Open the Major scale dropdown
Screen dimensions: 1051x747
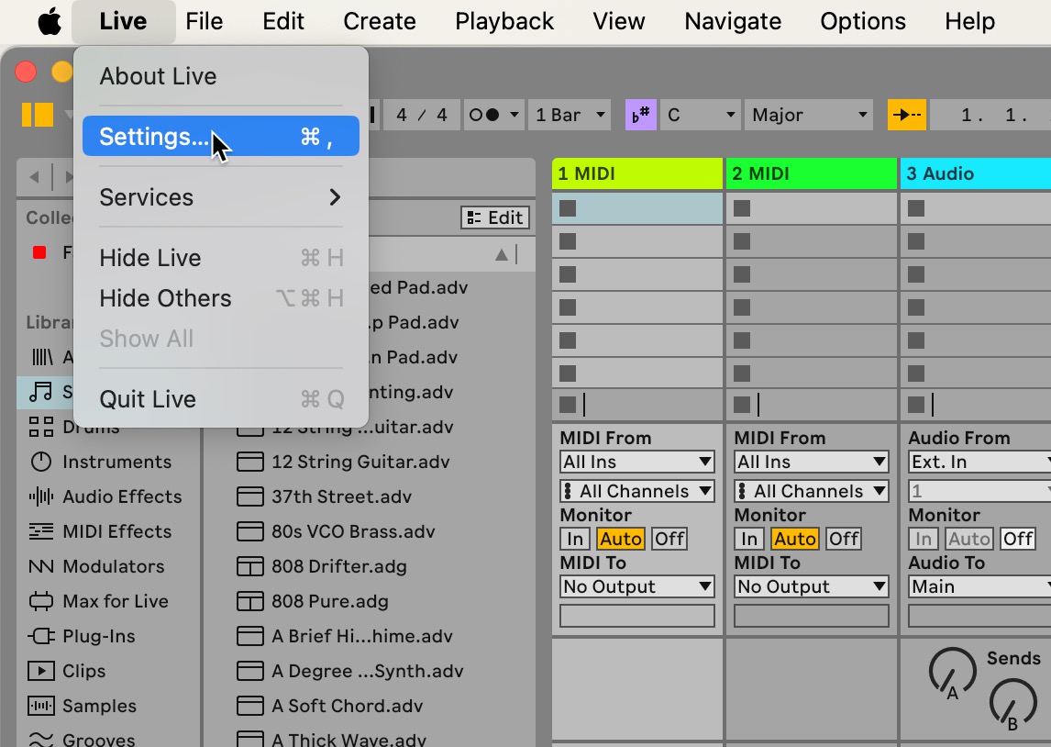[809, 116]
